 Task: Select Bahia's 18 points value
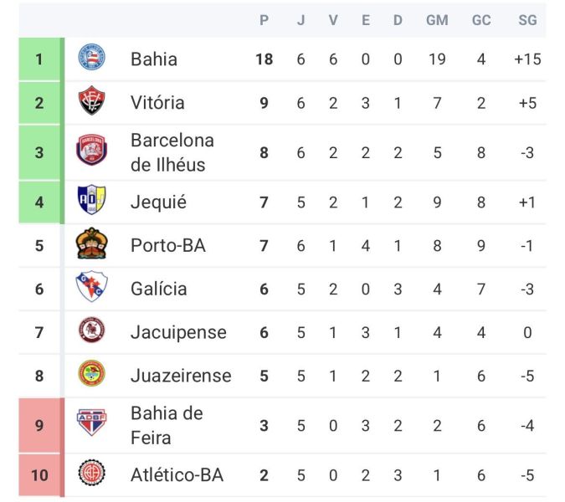point(265,59)
